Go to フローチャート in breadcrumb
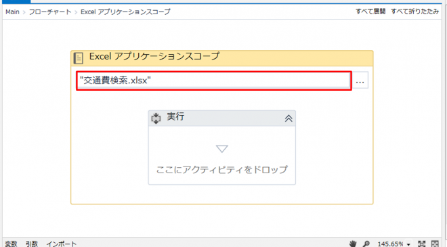 50,12
